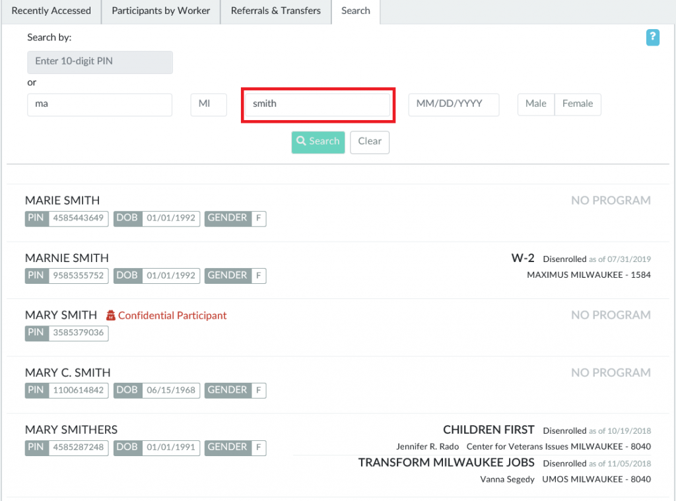Click the Clear button

click(x=370, y=141)
